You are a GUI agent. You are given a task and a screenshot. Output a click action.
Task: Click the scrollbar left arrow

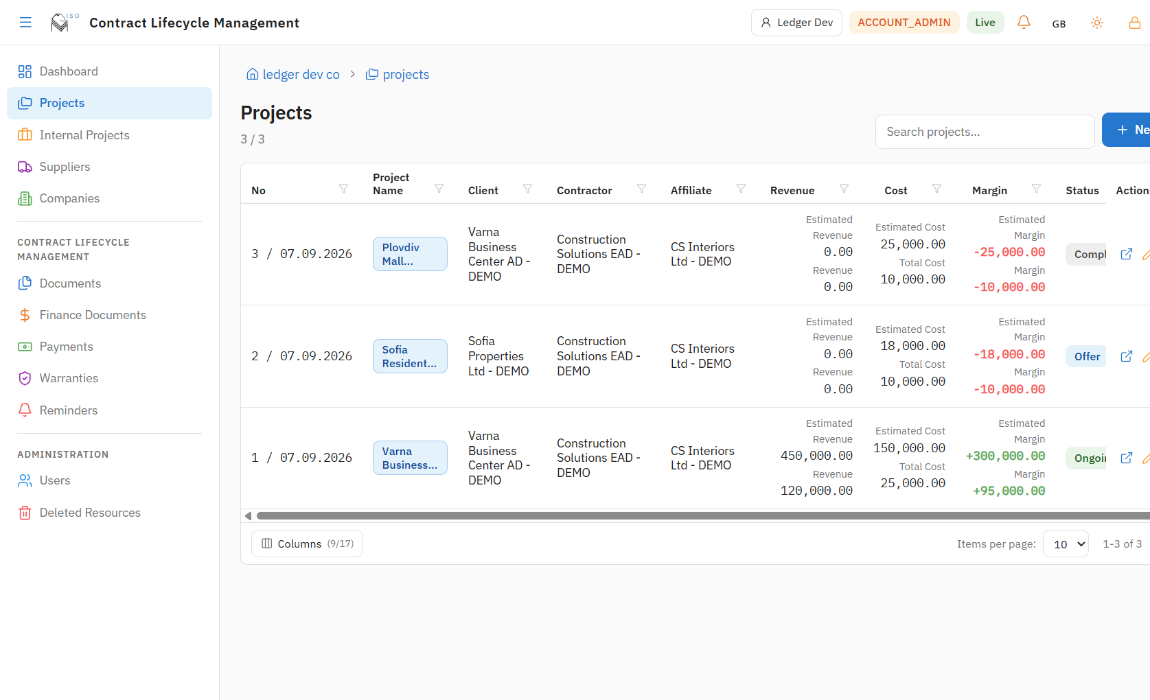[248, 515]
